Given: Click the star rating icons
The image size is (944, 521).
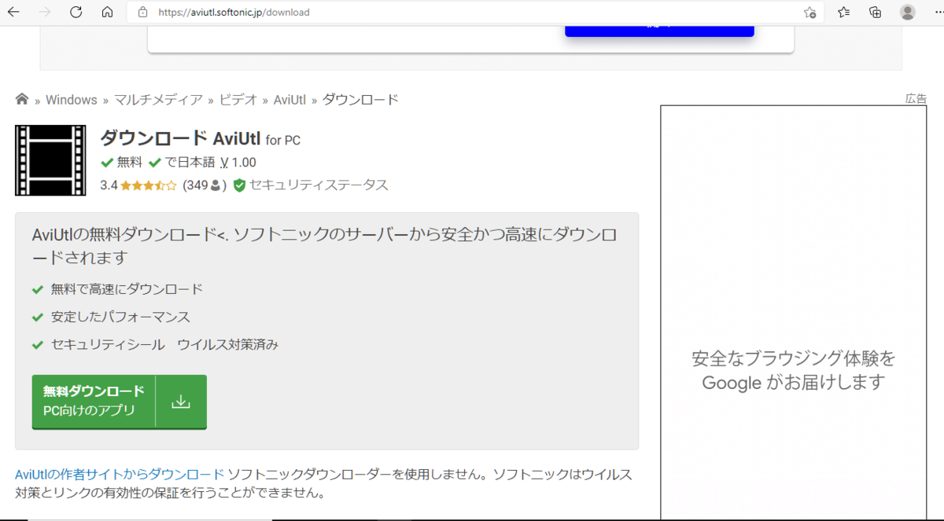Looking at the screenshot, I should tap(149, 186).
